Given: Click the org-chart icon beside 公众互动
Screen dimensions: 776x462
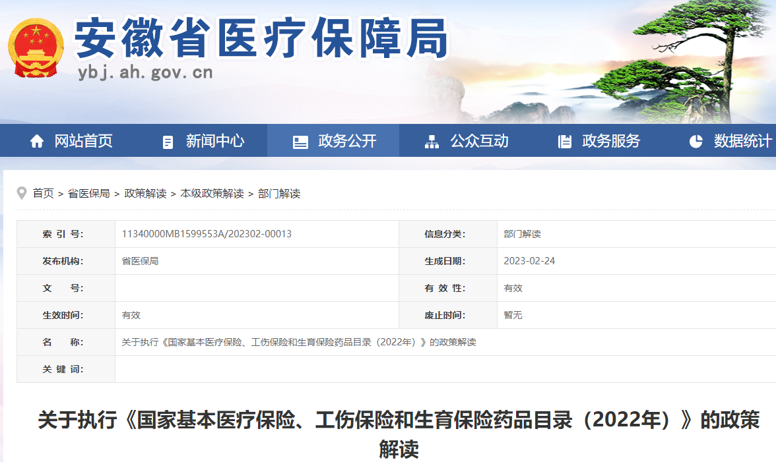Looking at the screenshot, I should click(x=432, y=142).
